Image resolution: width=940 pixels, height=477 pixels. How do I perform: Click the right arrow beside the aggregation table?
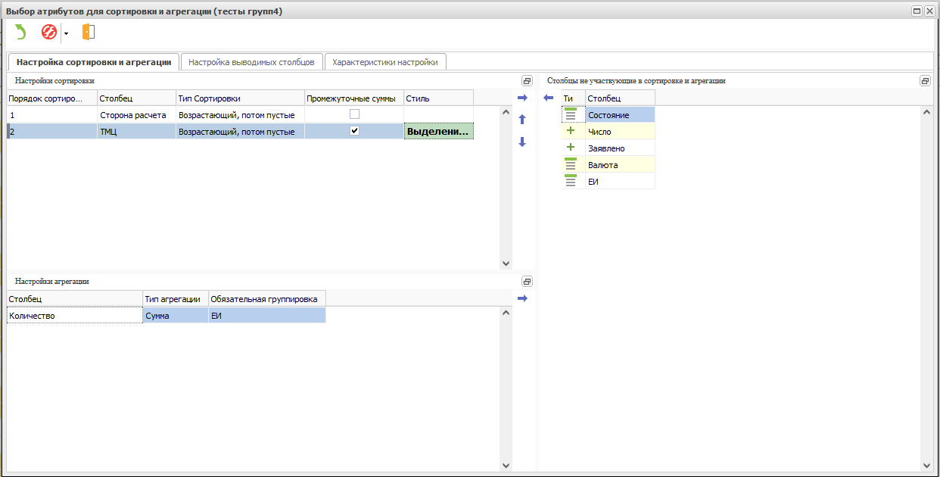pos(522,298)
